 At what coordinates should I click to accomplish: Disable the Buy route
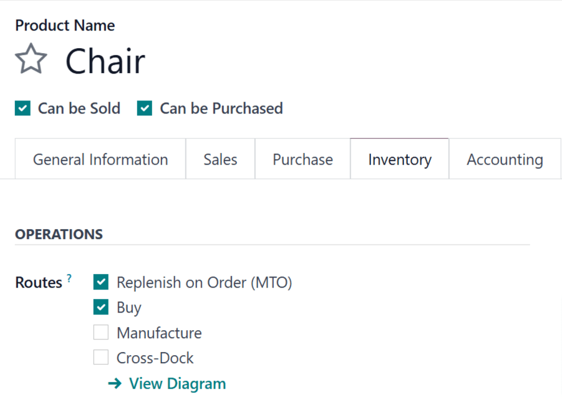click(x=101, y=307)
